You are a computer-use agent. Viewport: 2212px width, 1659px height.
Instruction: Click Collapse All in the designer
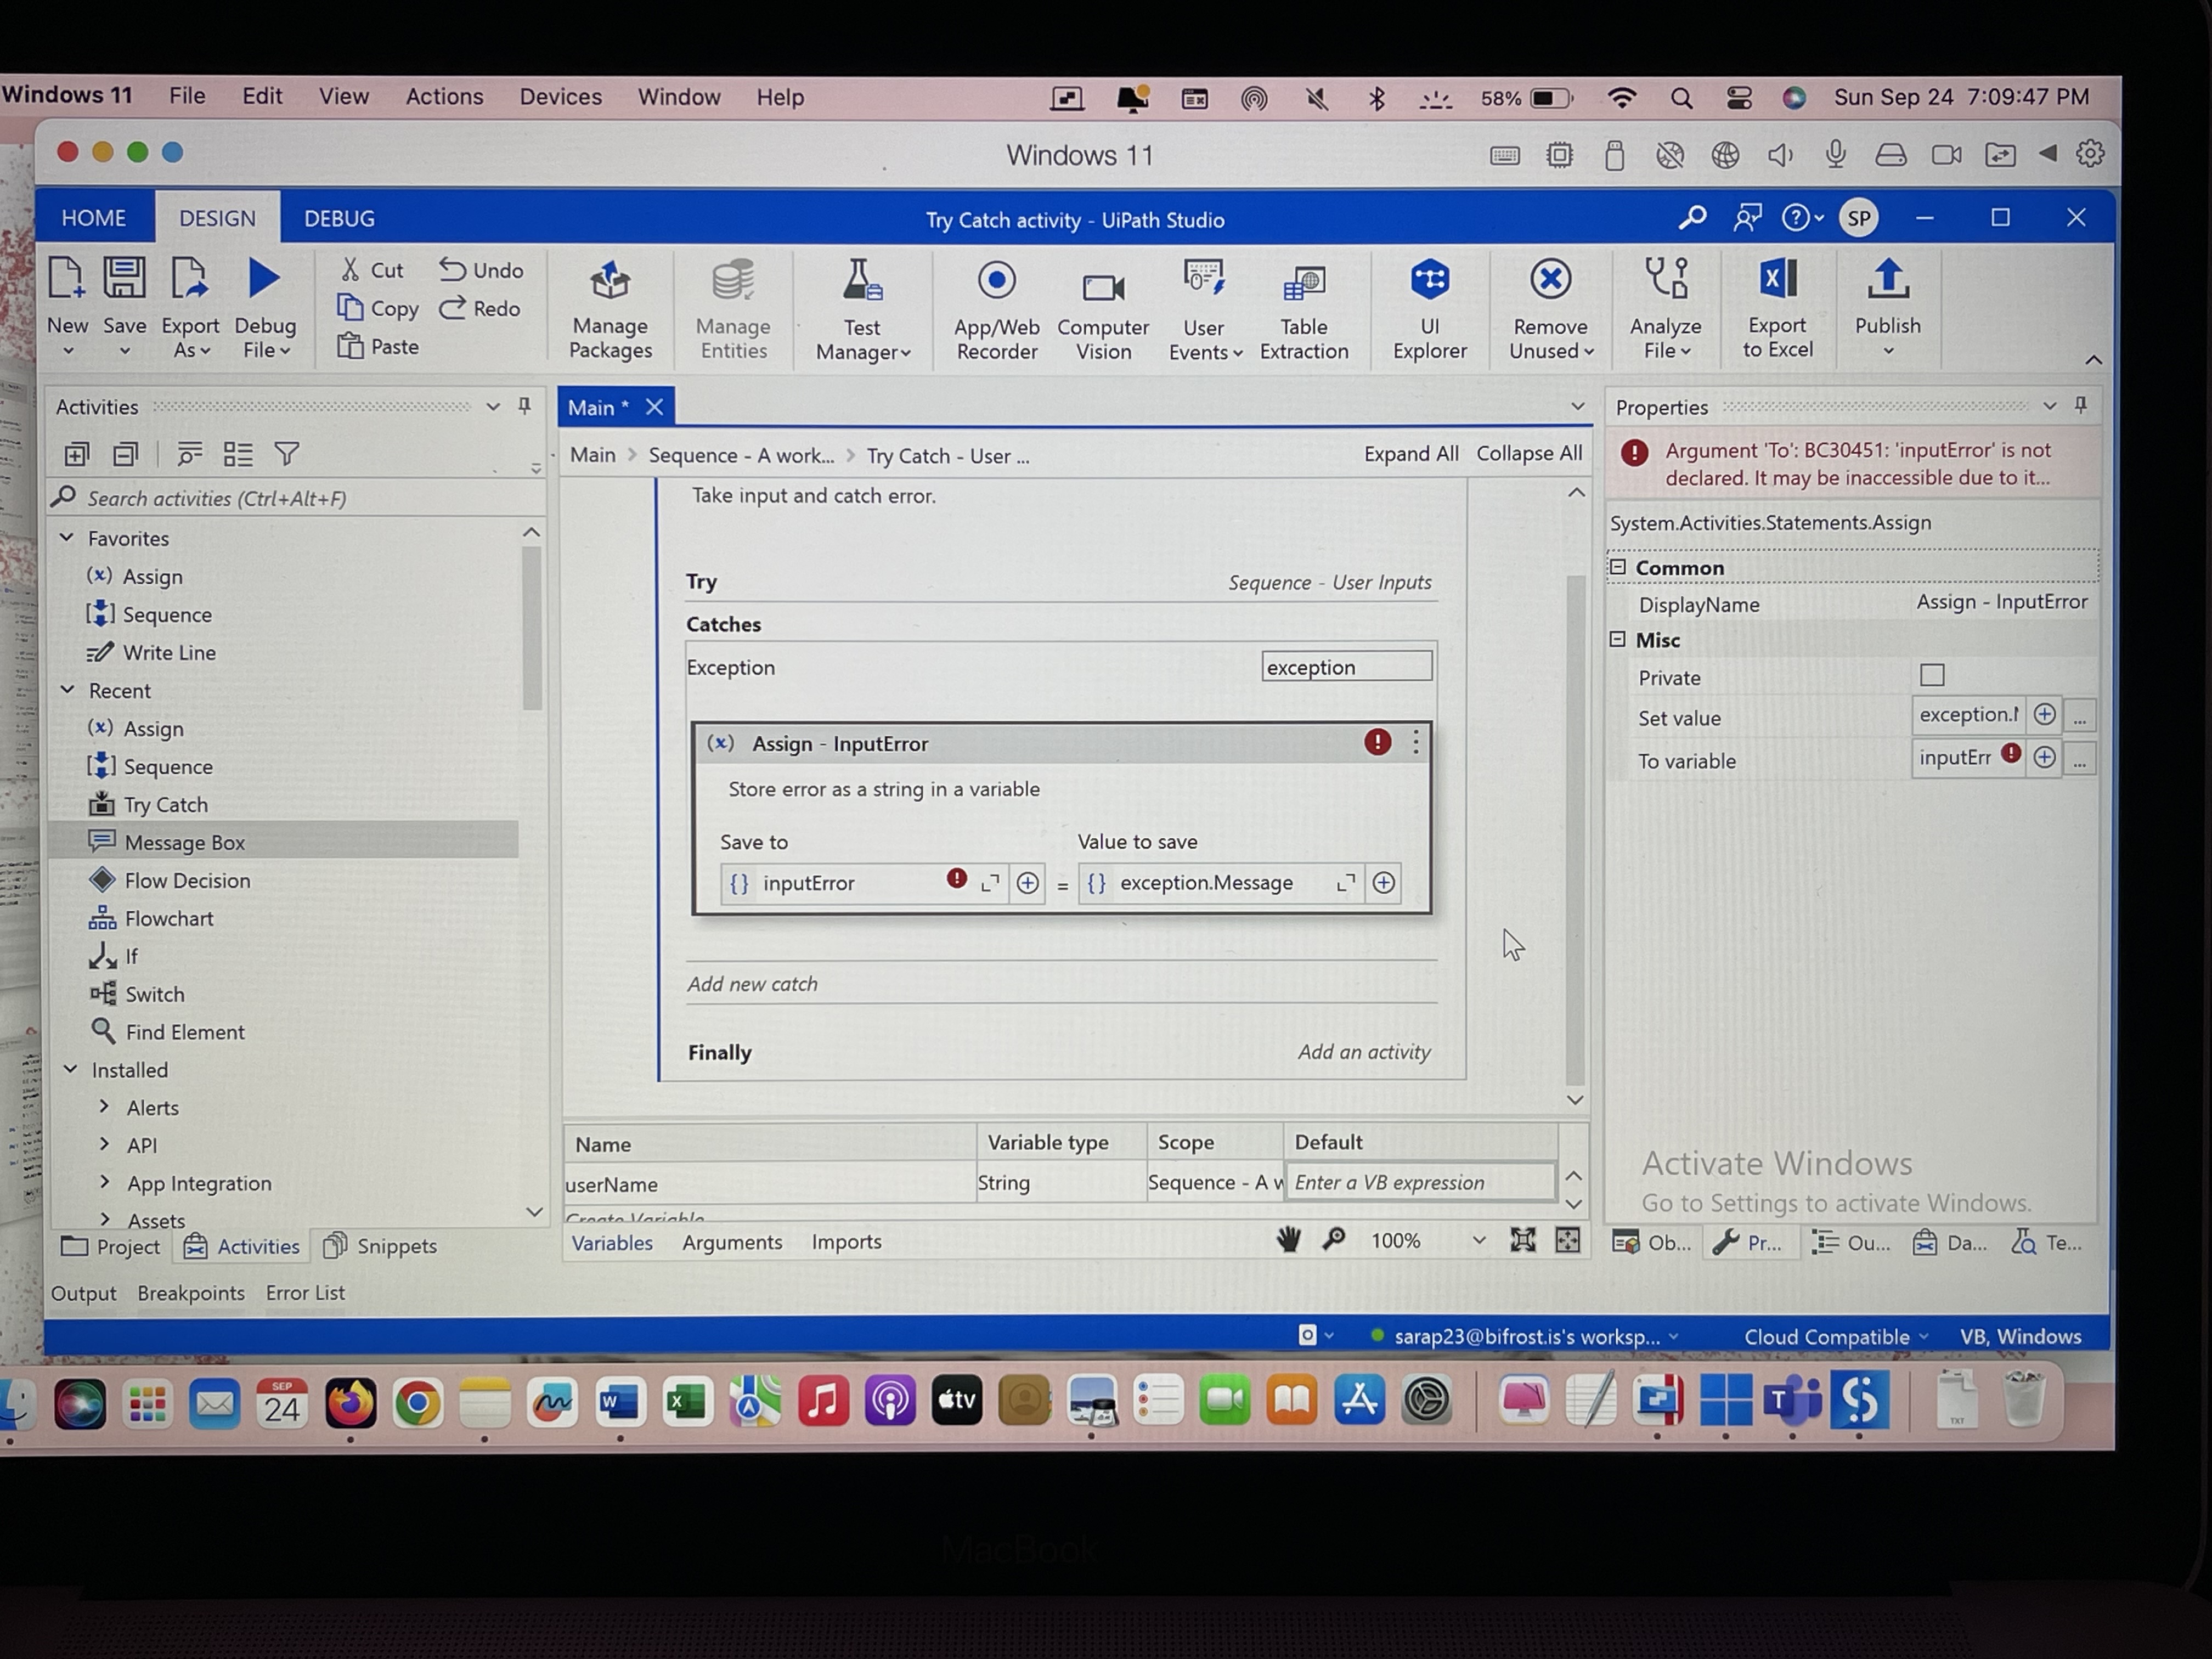click(x=1528, y=454)
